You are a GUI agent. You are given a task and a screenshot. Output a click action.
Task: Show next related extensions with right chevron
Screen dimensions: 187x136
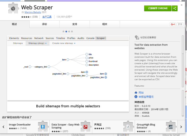[181, 127]
